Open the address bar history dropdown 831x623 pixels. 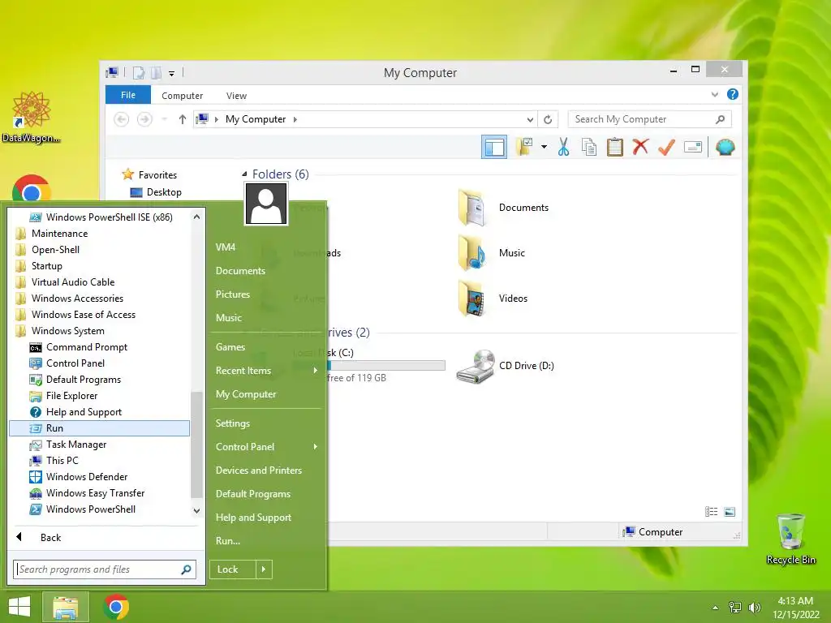(x=529, y=120)
